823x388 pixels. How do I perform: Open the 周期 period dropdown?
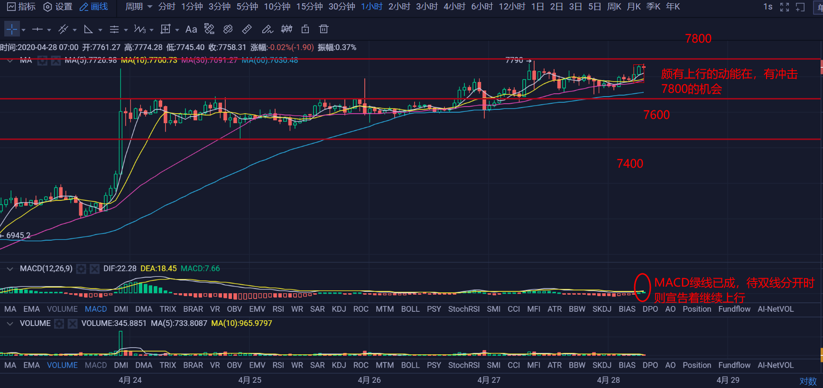[x=139, y=7]
